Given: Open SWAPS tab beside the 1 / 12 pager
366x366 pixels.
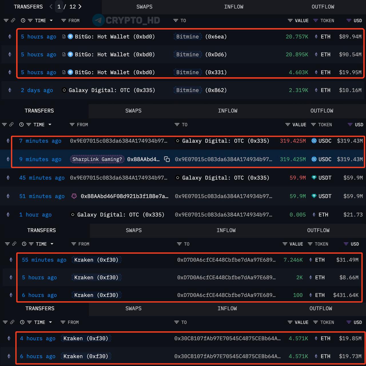Looking at the screenshot, I should point(144,7).
